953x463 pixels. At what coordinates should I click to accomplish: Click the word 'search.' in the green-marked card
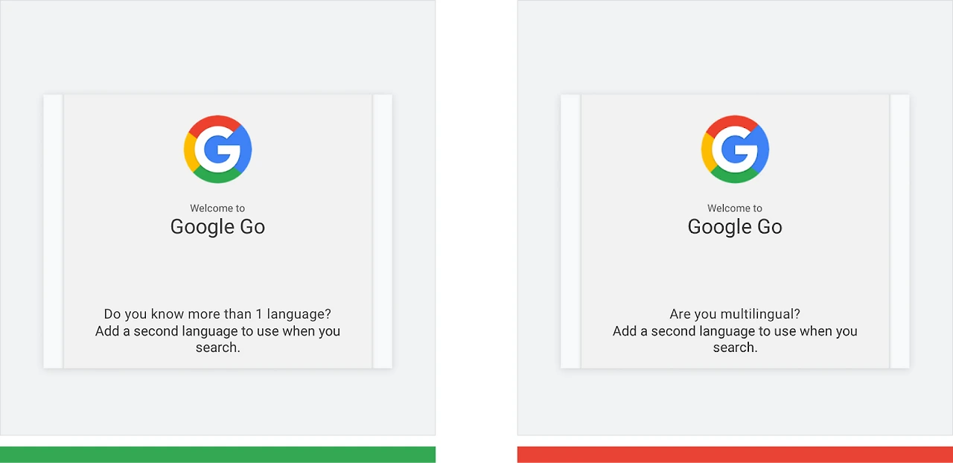217,348
